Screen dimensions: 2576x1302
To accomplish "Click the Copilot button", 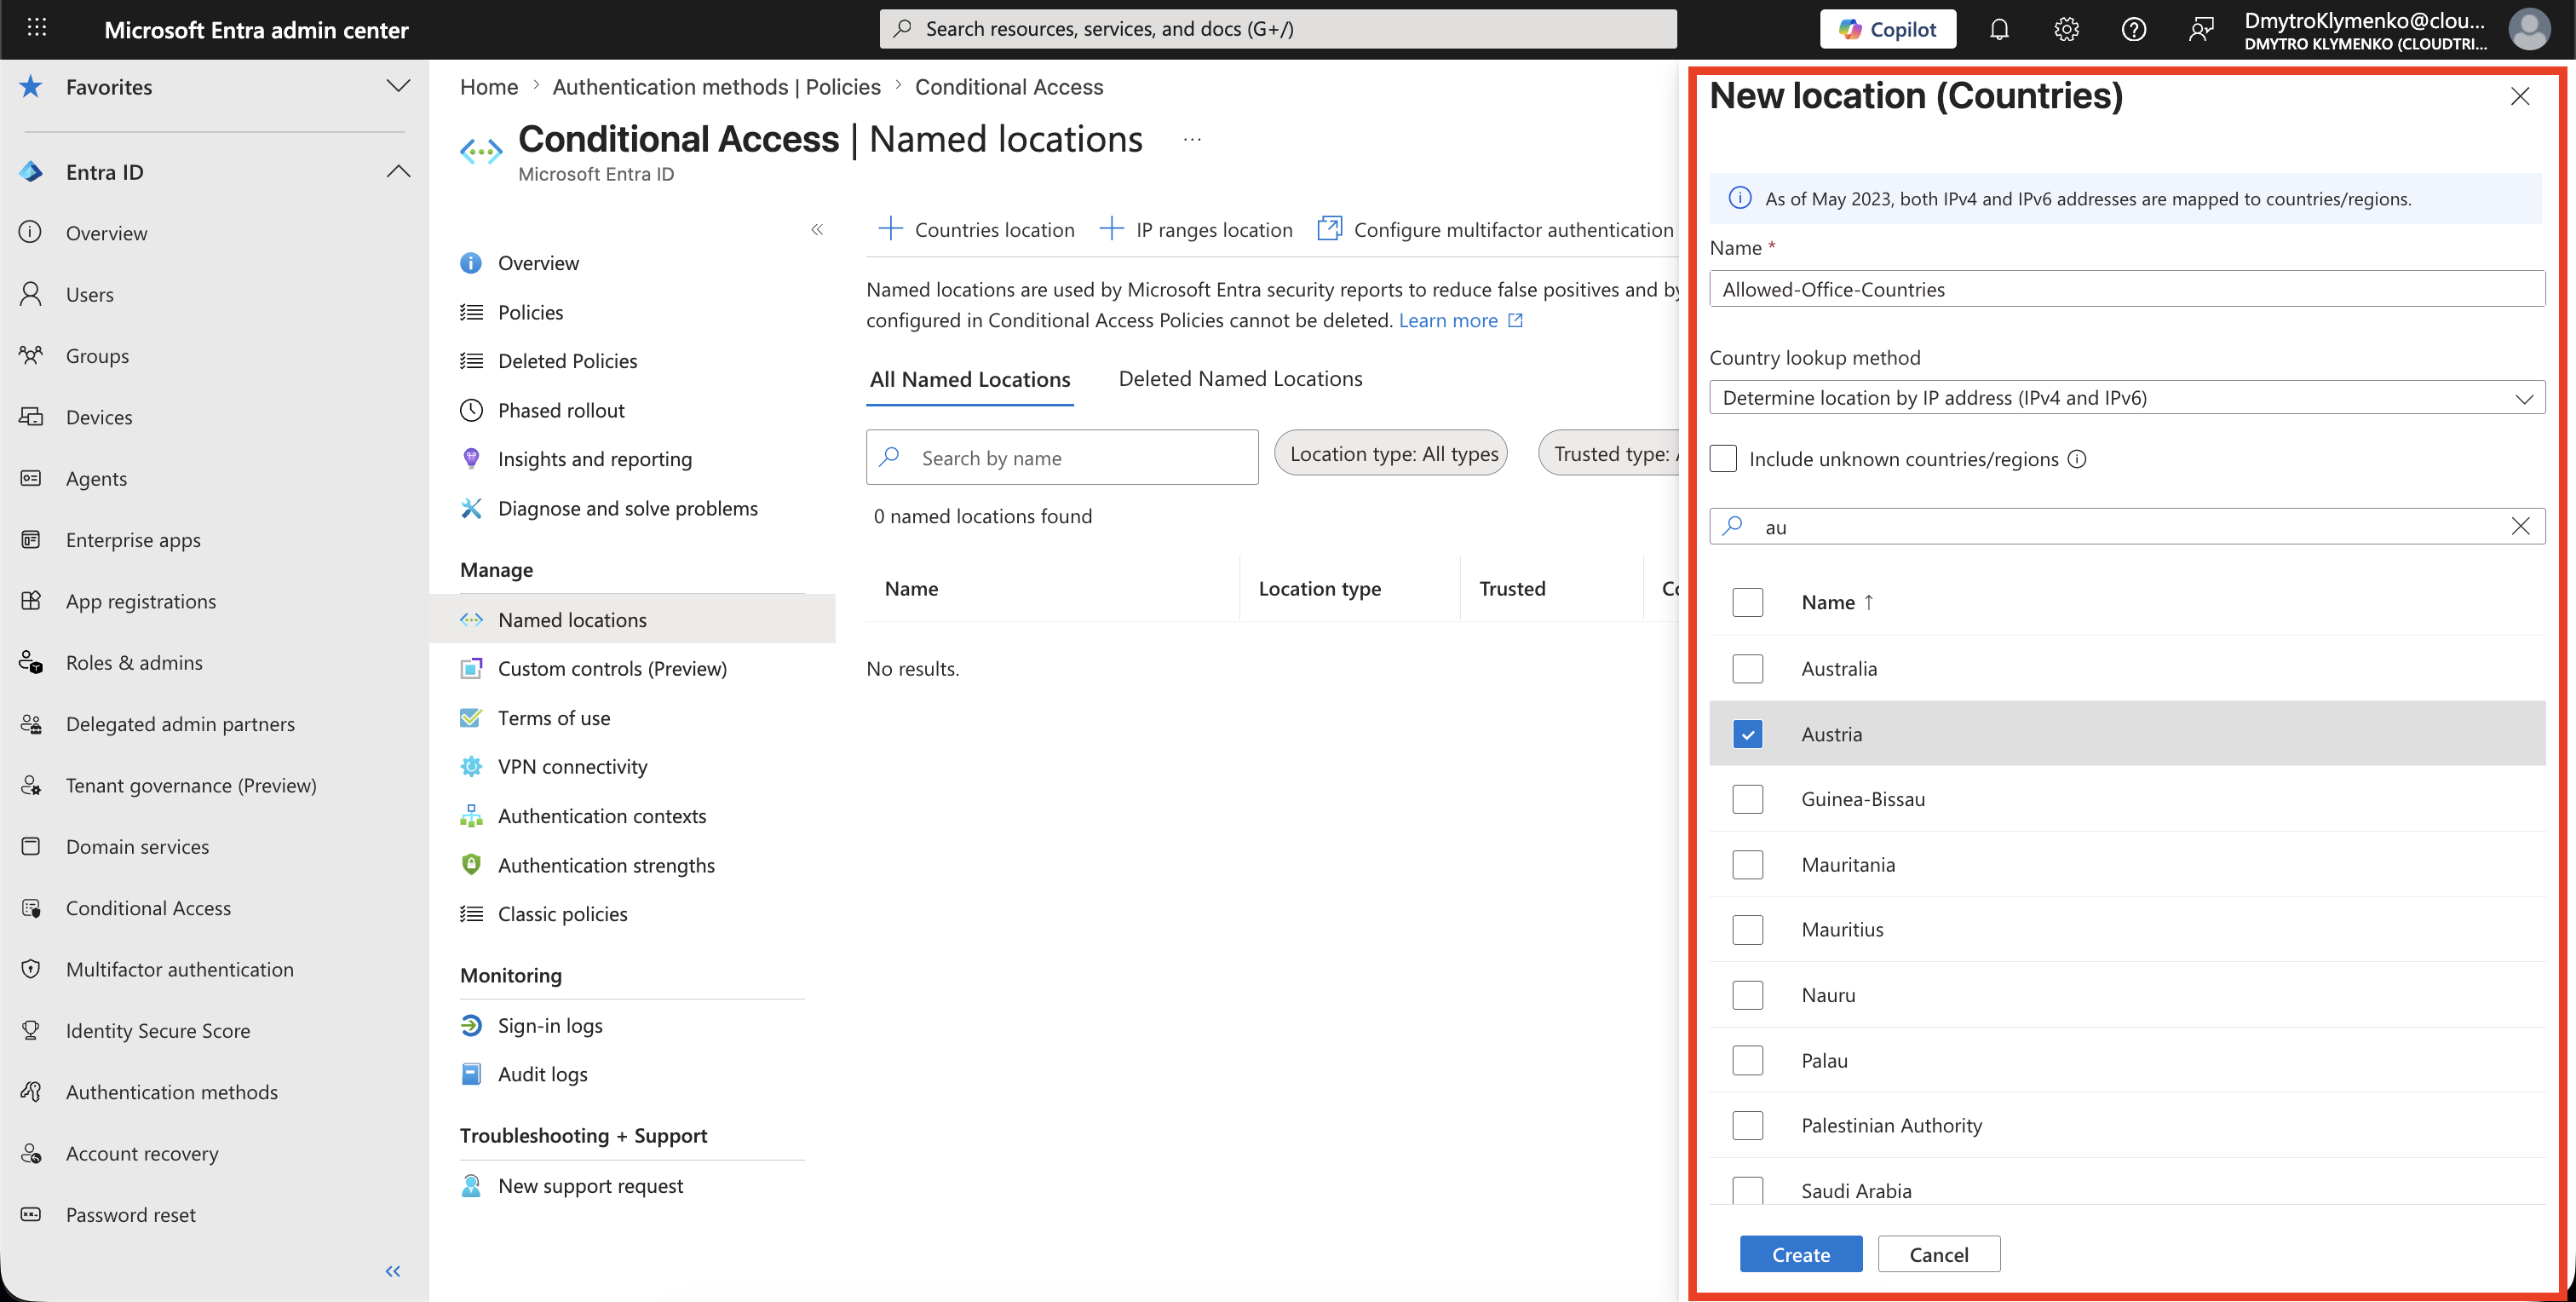I will pos(1887,29).
